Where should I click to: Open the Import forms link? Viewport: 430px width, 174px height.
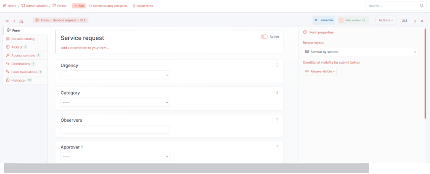point(142,6)
